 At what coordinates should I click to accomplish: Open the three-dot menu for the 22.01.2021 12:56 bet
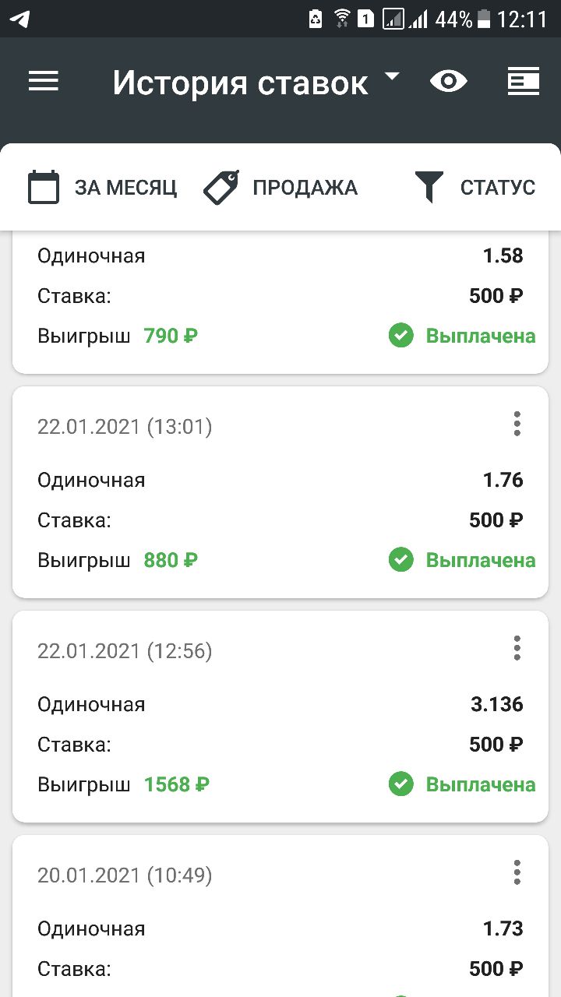click(517, 649)
